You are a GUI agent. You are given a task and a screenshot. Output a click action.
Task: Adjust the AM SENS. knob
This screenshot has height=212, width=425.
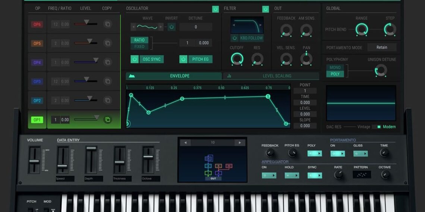point(306,30)
